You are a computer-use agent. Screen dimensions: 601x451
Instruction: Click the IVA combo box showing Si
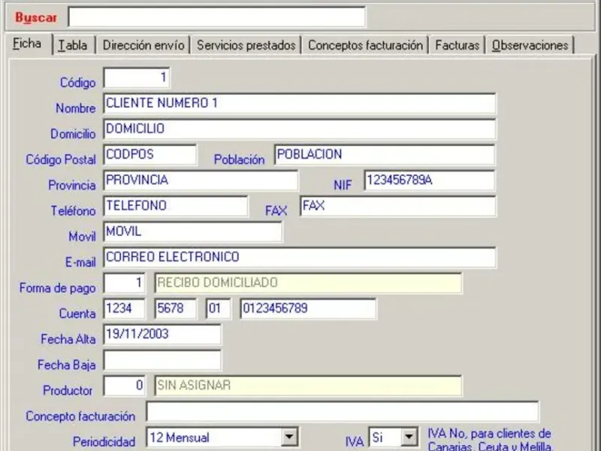[x=393, y=437]
